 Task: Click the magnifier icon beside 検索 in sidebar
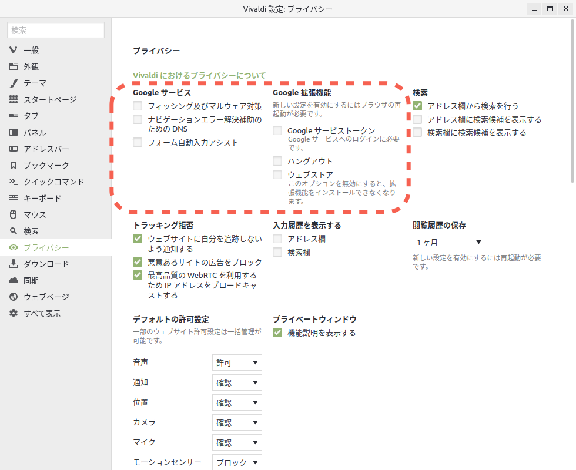point(13,231)
